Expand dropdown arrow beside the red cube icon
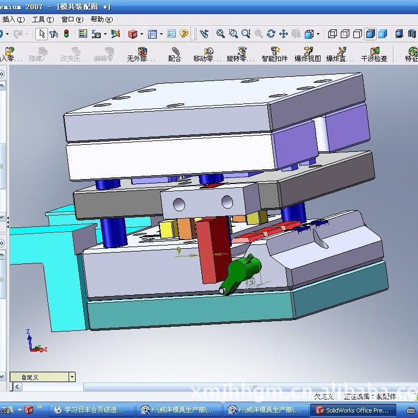418x418 pixels. point(142,34)
